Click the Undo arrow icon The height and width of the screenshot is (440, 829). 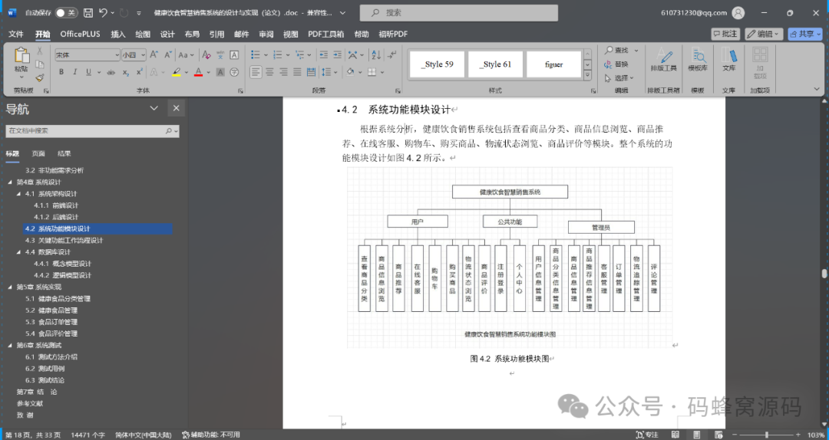pos(103,13)
